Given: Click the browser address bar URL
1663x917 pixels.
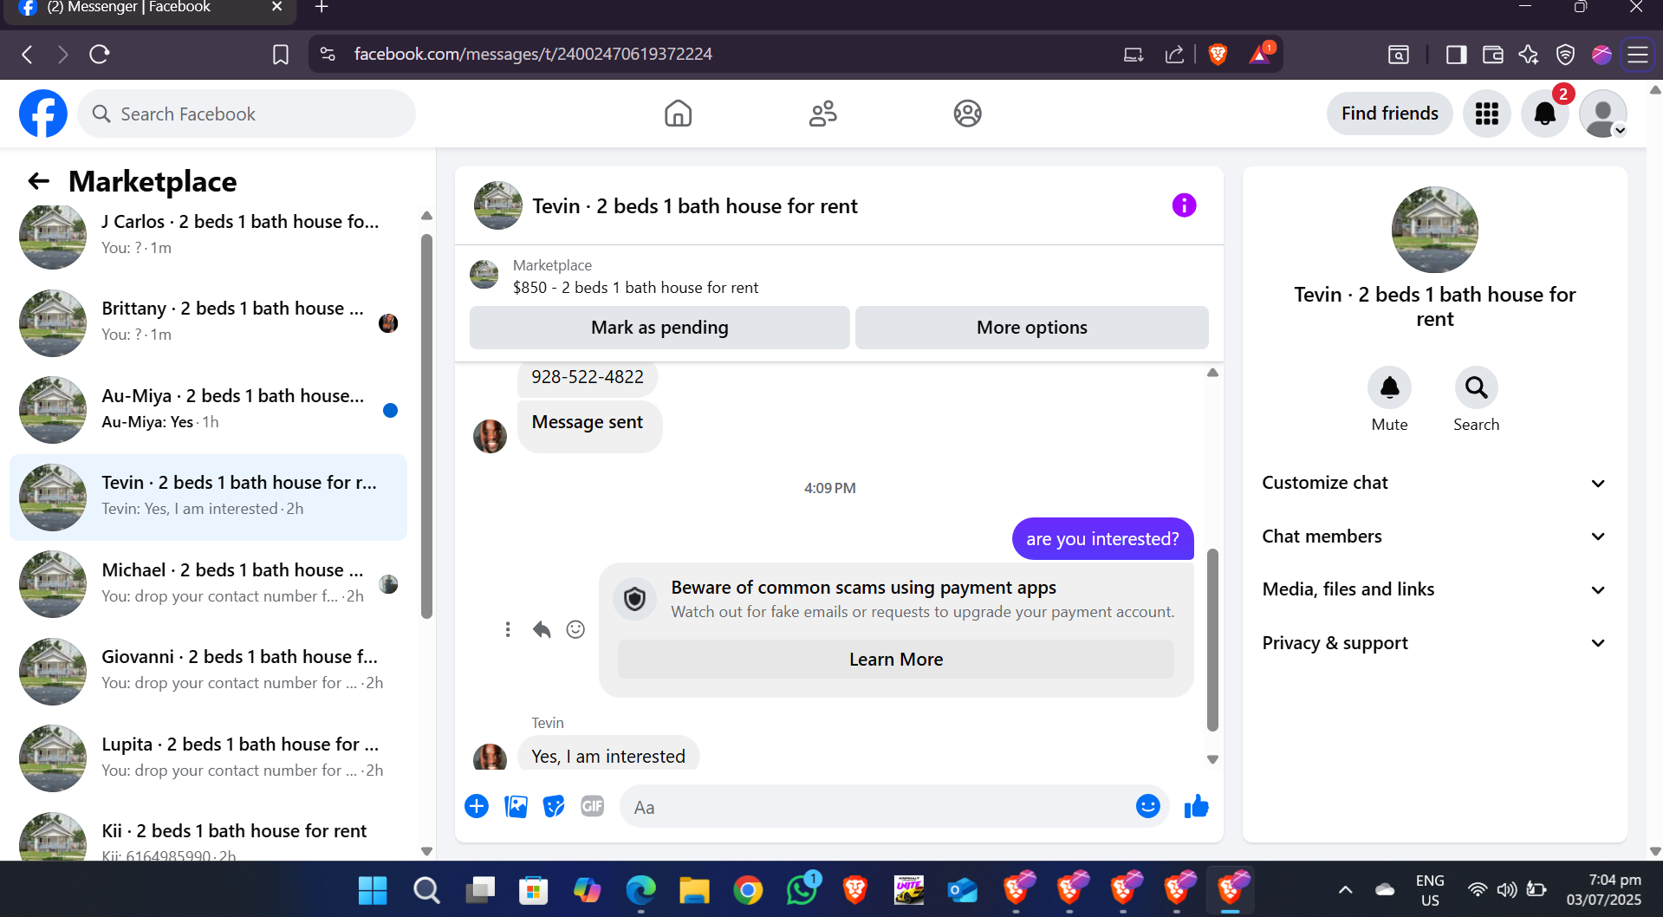Looking at the screenshot, I should click(x=533, y=55).
